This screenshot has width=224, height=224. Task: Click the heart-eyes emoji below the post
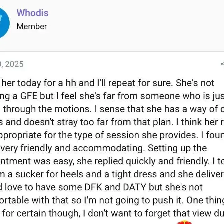pos(184,222)
